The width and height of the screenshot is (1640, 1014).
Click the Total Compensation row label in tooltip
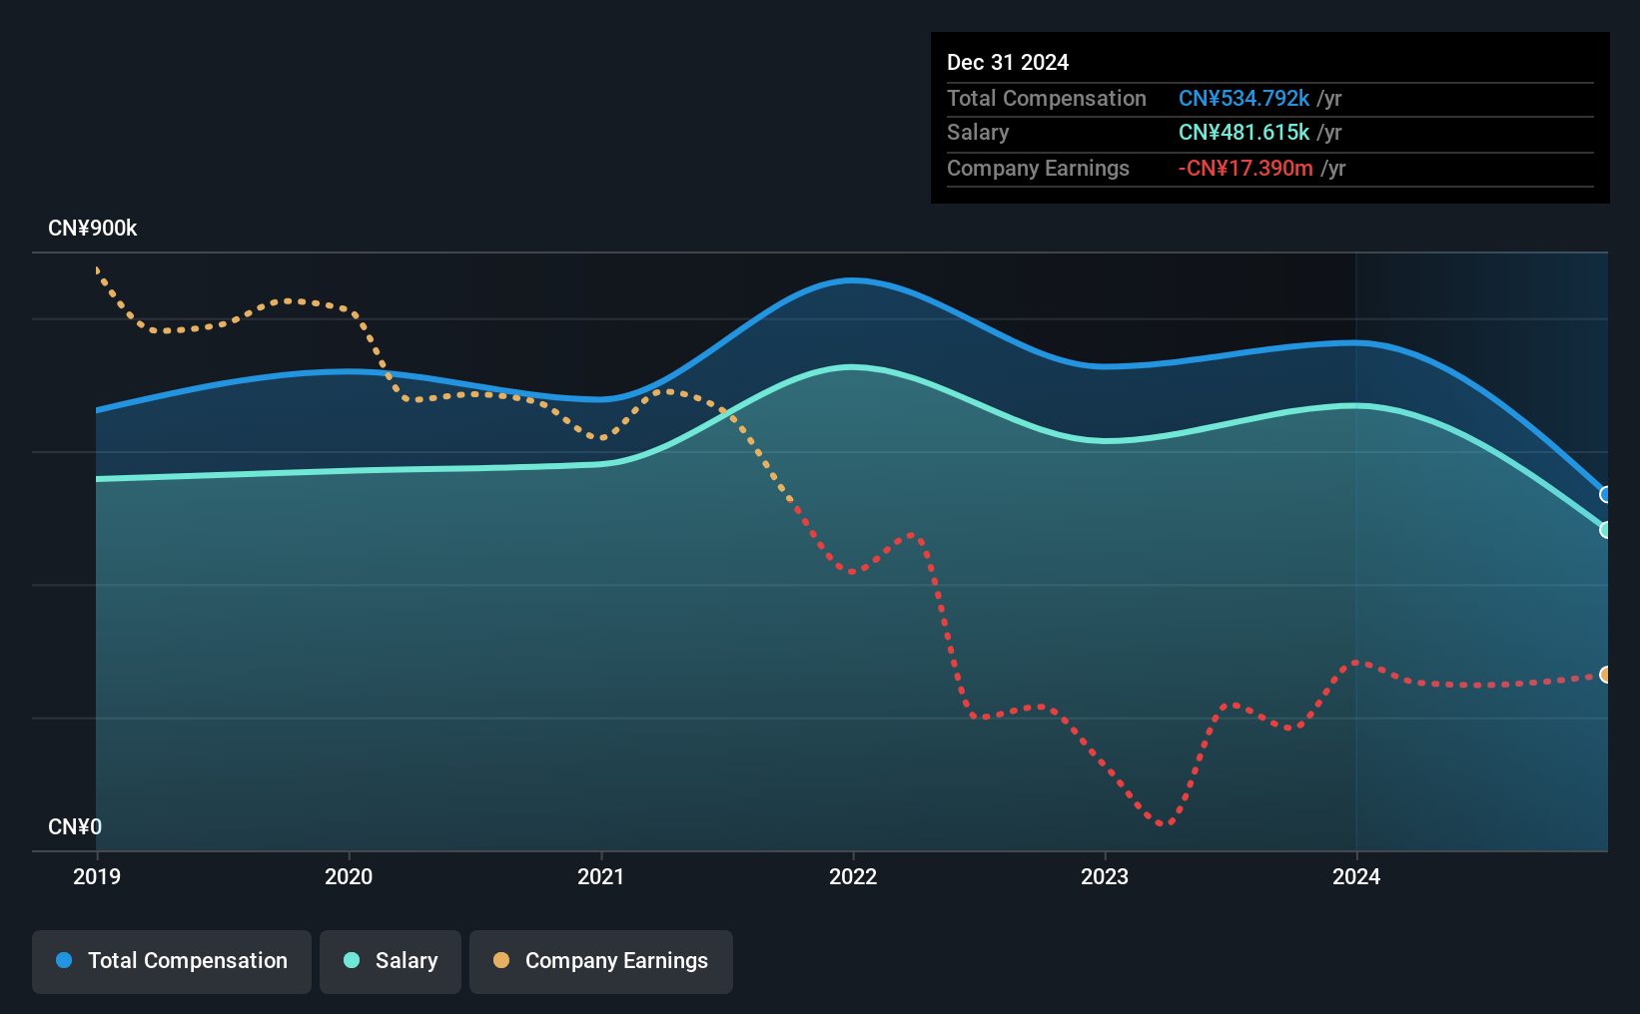[1047, 98]
